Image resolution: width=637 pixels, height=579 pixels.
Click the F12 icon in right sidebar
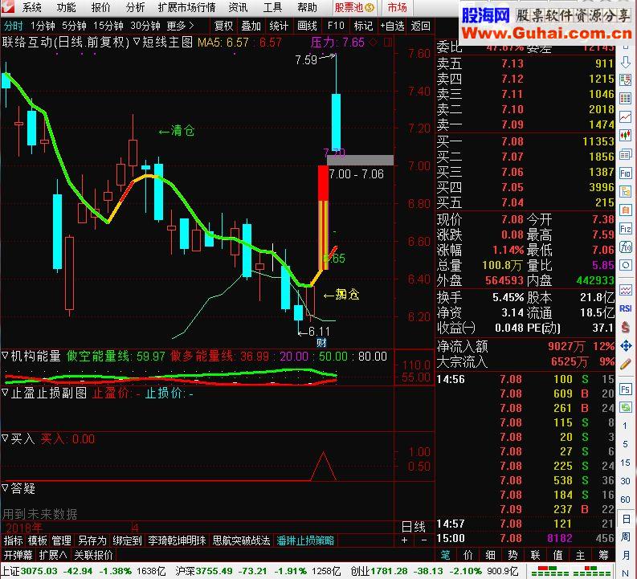tap(626, 229)
